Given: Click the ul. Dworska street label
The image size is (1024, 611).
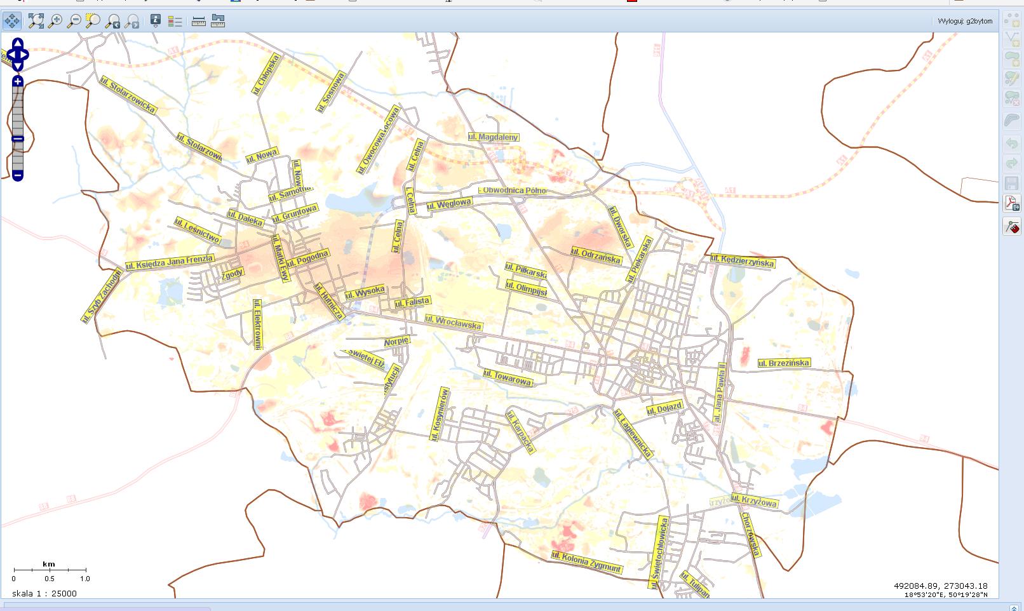Looking at the screenshot, I should [x=621, y=227].
